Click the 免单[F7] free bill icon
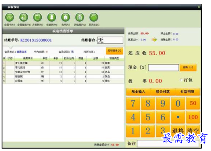The image size is (211, 151). [66, 17]
